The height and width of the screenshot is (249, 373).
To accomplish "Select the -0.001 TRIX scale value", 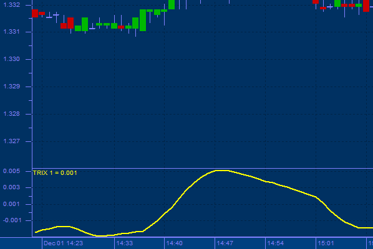I will point(12,220).
